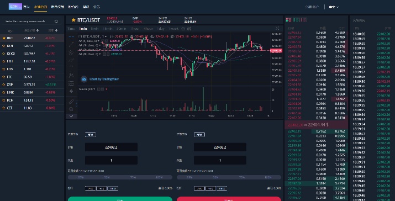Click the red sell button
Screen dimensions: 395x201
coord(229,199)
